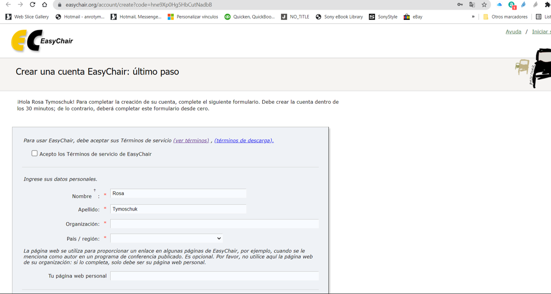Open the reading list icon

(539, 17)
